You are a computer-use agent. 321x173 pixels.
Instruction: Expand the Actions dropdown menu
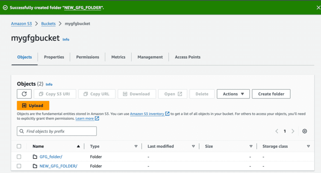[x=233, y=94]
